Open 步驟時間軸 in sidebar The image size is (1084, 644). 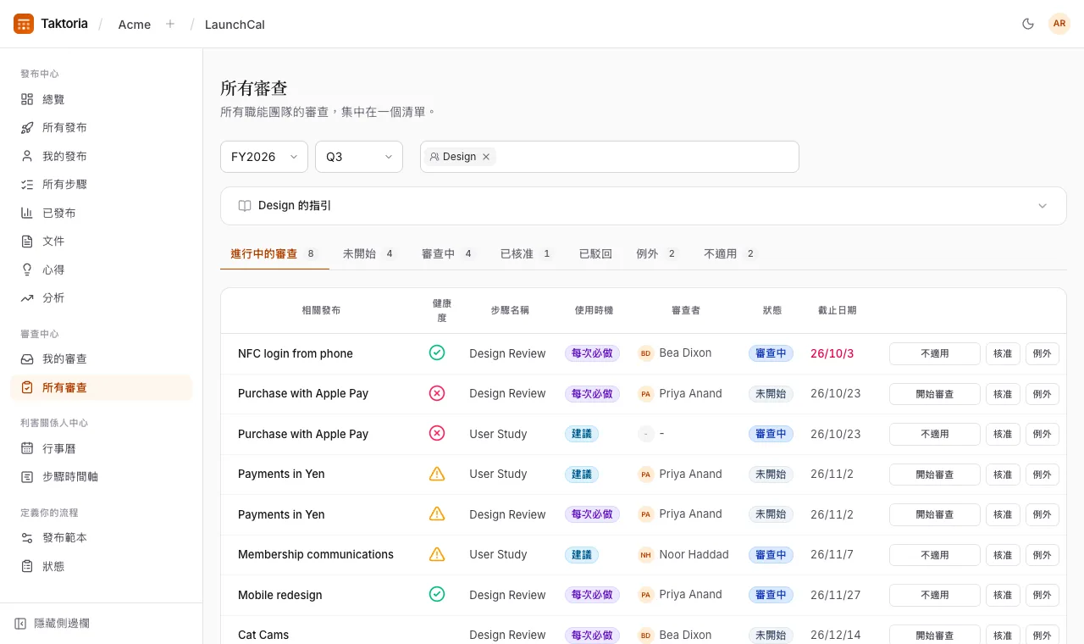click(x=102, y=477)
